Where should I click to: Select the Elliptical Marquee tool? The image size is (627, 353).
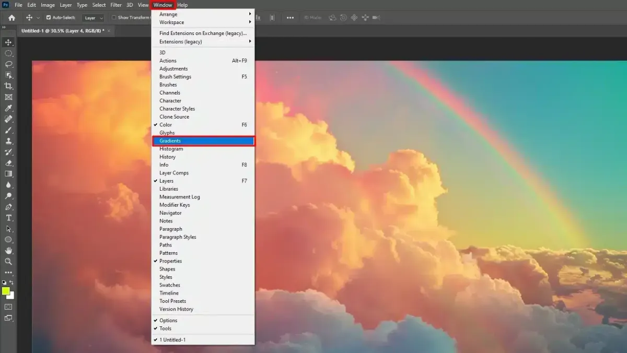[x=8, y=53]
